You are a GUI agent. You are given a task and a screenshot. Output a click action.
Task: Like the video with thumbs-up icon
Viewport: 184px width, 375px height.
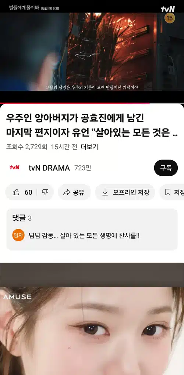pos(16,192)
